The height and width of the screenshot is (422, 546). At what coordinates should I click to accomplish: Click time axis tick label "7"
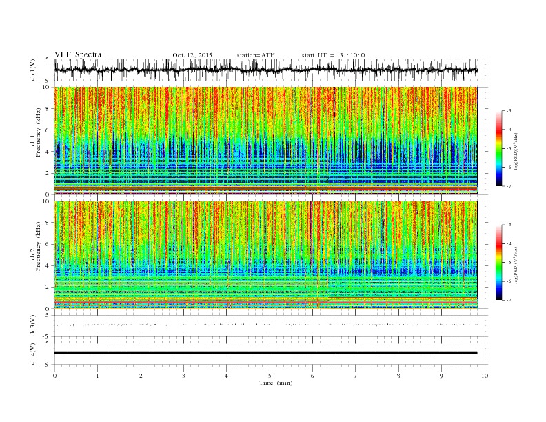click(x=356, y=376)
